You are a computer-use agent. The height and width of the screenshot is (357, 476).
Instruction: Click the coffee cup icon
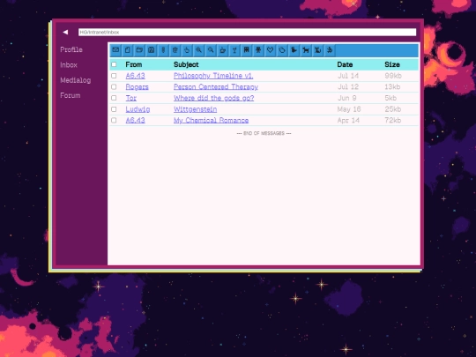click(x=222, y=50)
